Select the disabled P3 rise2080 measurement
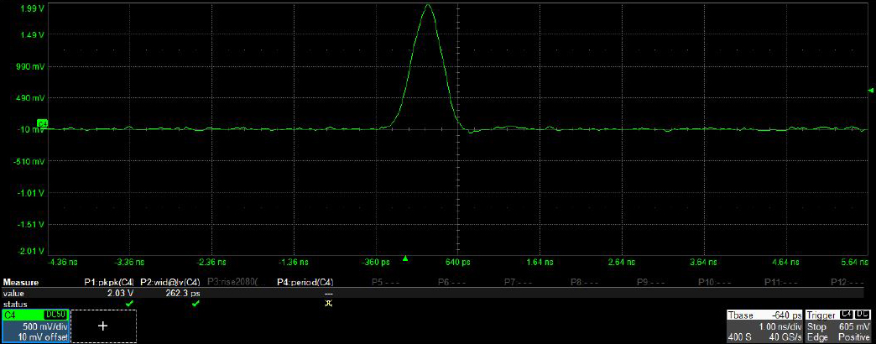 (x=234, y=283)
